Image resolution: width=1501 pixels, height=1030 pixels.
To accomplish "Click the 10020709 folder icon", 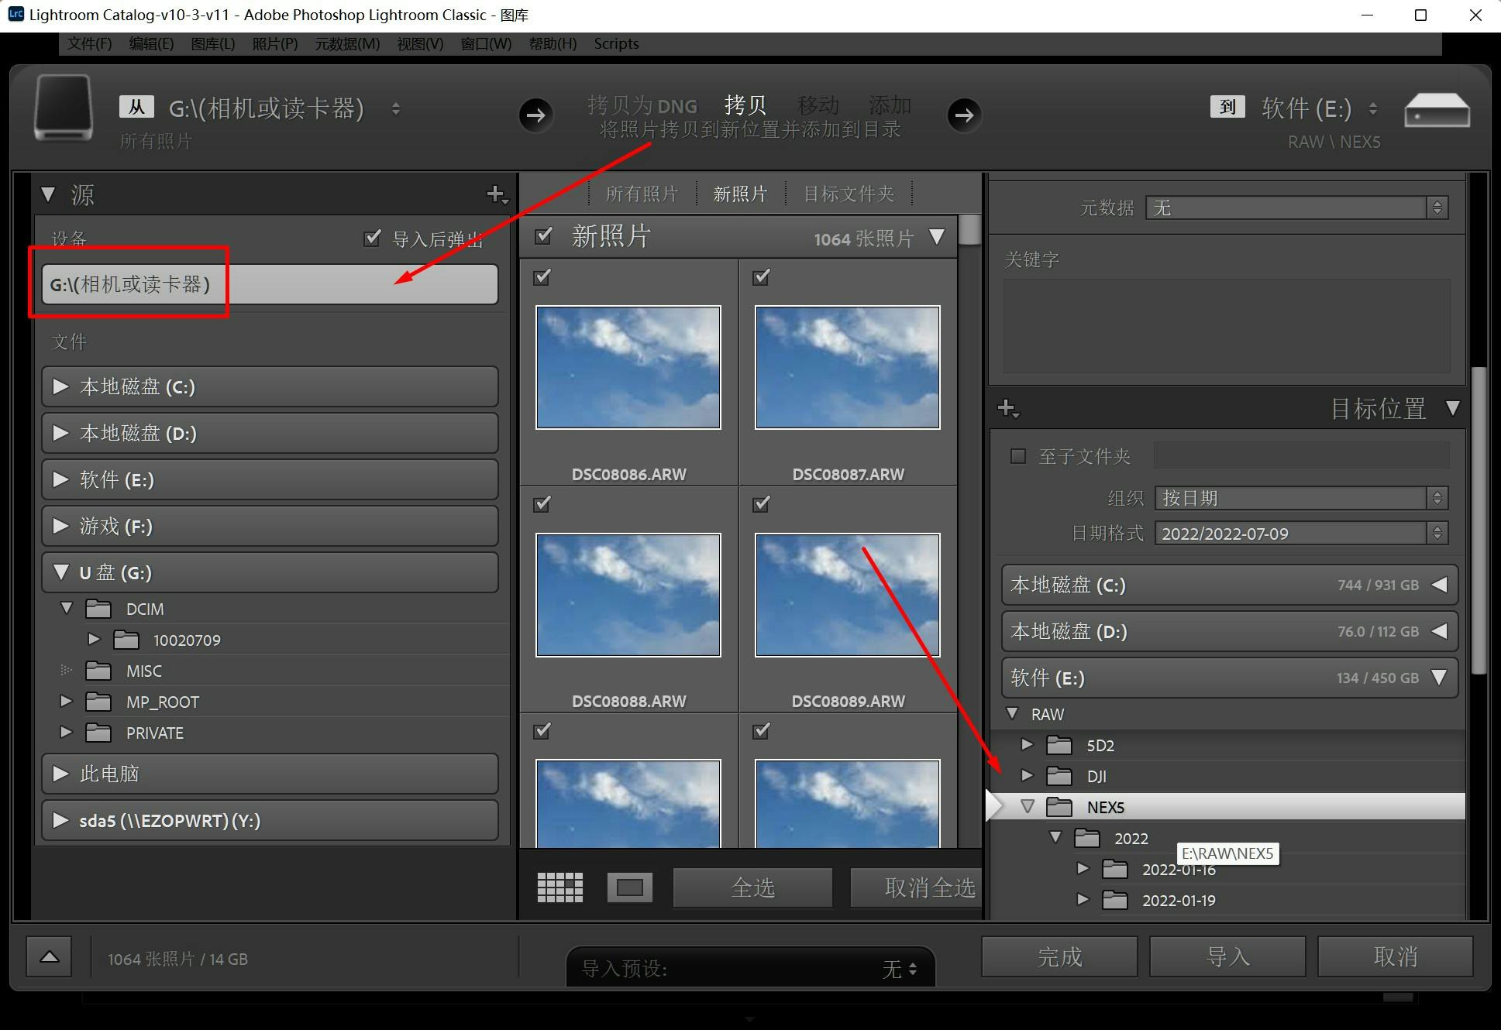I will 126,640.
